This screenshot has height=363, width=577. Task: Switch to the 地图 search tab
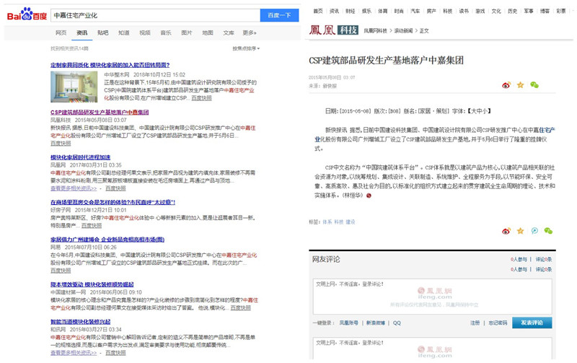[208, 32]
